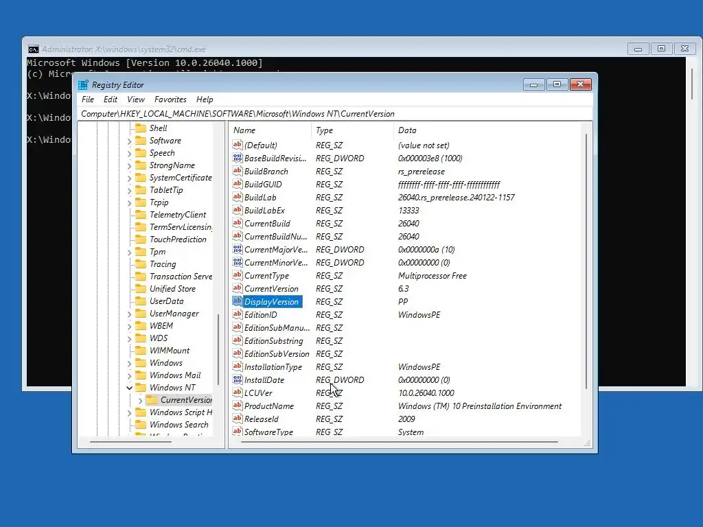Image resolution: width=703 pixels, height=527 pixels.
Task: Click the UserData folder icon
Action: pos(141,301)
